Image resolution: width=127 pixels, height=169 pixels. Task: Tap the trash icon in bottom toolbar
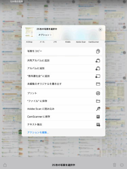(114, 165)
